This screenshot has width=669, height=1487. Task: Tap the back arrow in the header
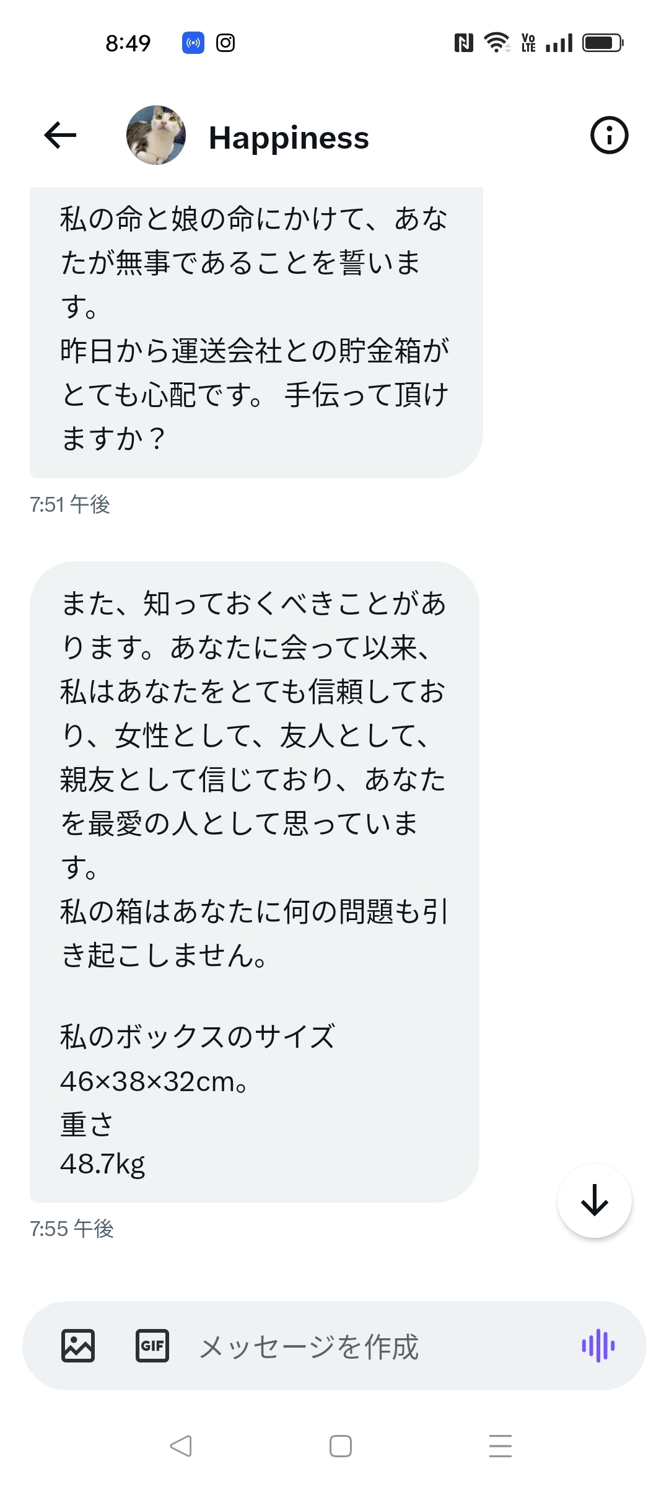click(x=61, y=136)
